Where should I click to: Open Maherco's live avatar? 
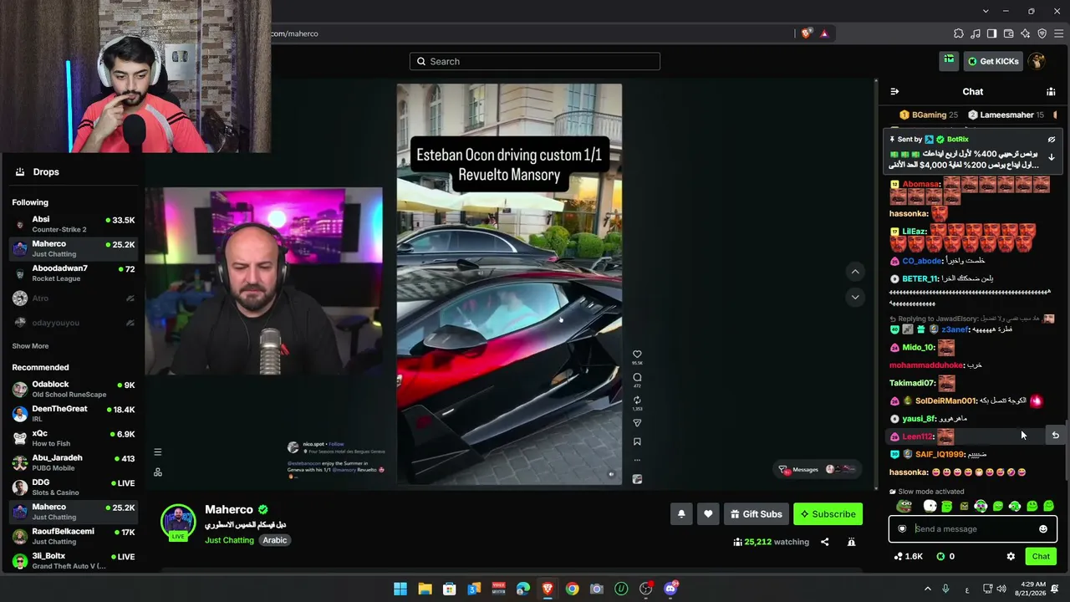(178, 523)
